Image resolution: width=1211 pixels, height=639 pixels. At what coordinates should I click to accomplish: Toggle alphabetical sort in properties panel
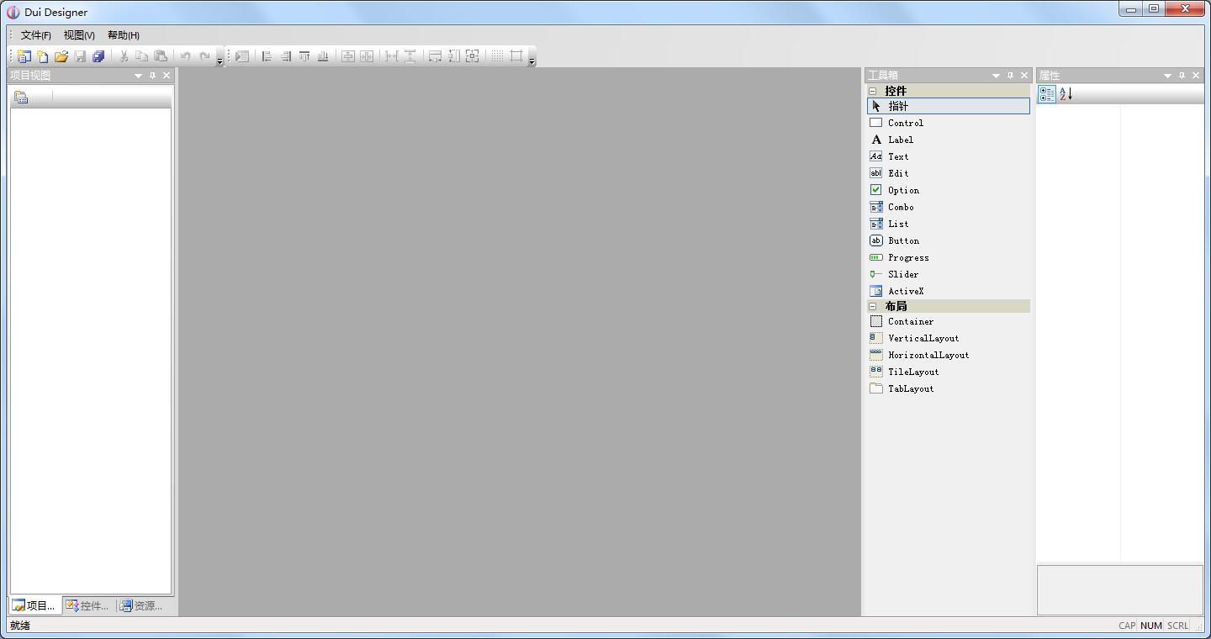click(1066, 94)
